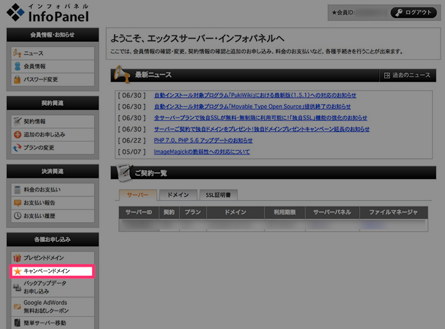The width and height of the screenshot is (445, 329).
Task: Click the padlock icon beside パスワード変更
Action: coord(17,79)
